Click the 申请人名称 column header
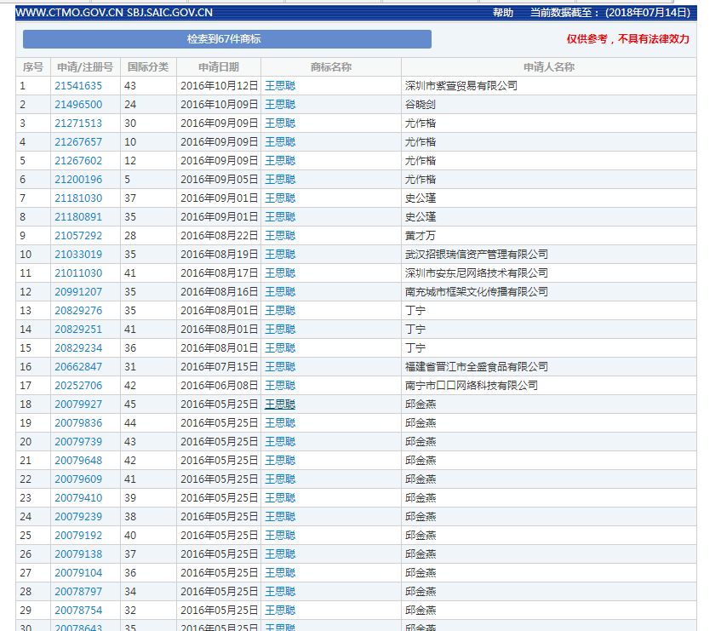Viewport: 721px width, 631px height. point(548,67)
